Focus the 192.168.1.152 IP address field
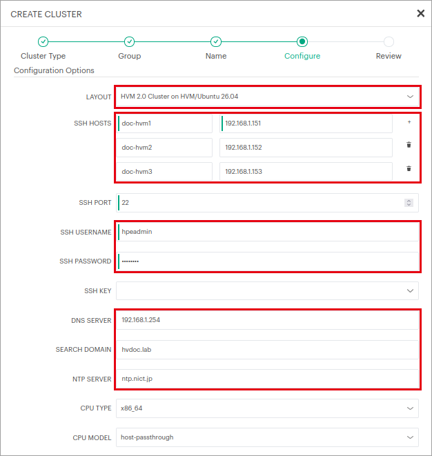 point(306,148)
